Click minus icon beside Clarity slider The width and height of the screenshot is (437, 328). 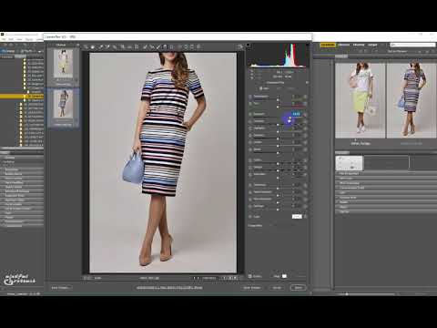(250, 160)
